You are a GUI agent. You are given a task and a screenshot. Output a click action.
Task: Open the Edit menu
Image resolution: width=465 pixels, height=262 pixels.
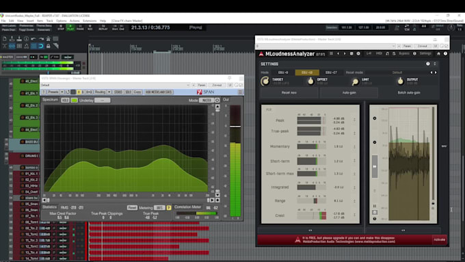pos(11,21)
